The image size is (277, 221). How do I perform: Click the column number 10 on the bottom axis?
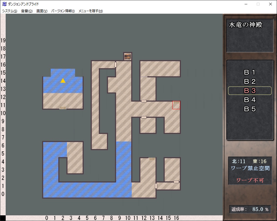[128, 218]
